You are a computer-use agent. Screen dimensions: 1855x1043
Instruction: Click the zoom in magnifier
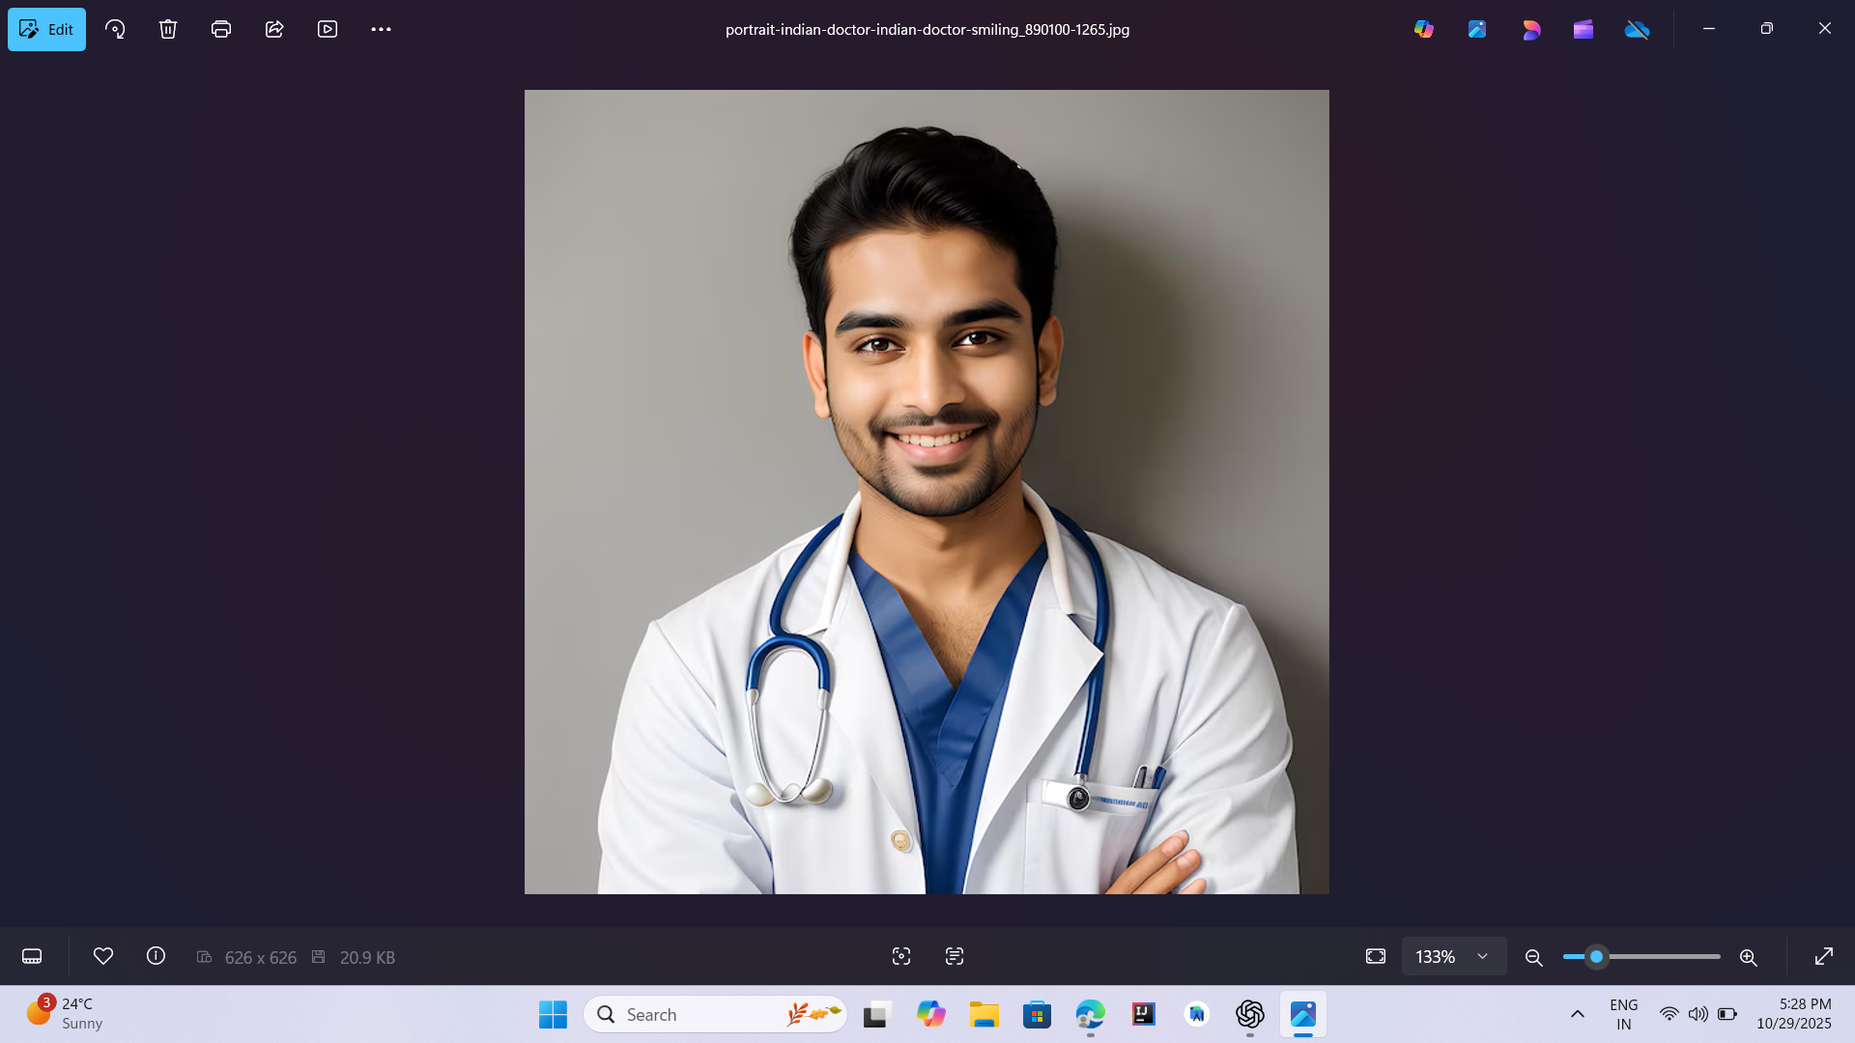(x=1748, y=957)
